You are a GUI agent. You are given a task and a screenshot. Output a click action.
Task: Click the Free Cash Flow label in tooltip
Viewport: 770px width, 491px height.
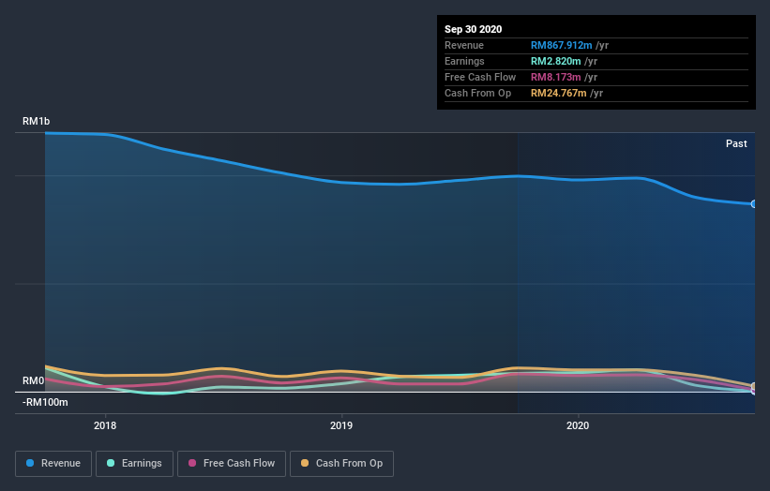[x=480, y=77]
